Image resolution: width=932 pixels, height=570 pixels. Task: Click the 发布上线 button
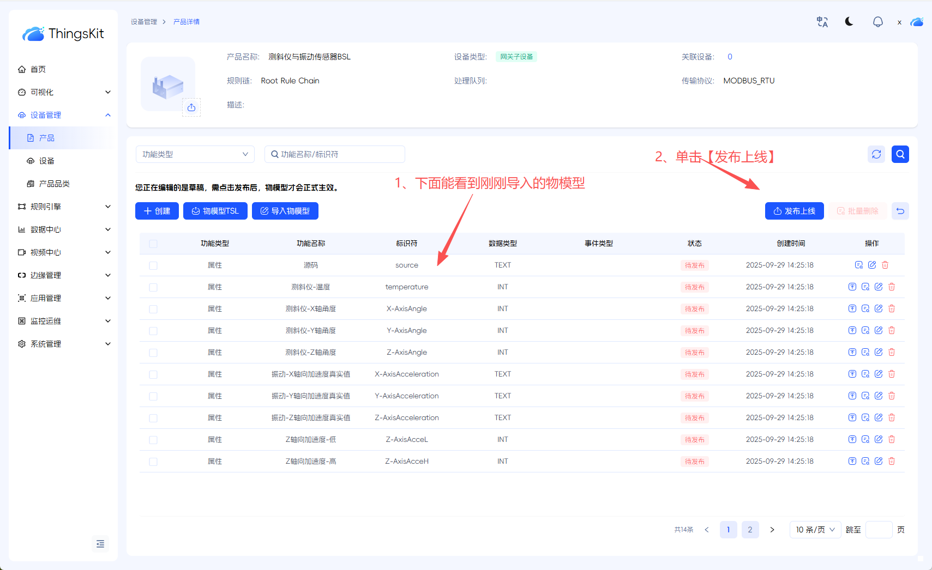794,211
